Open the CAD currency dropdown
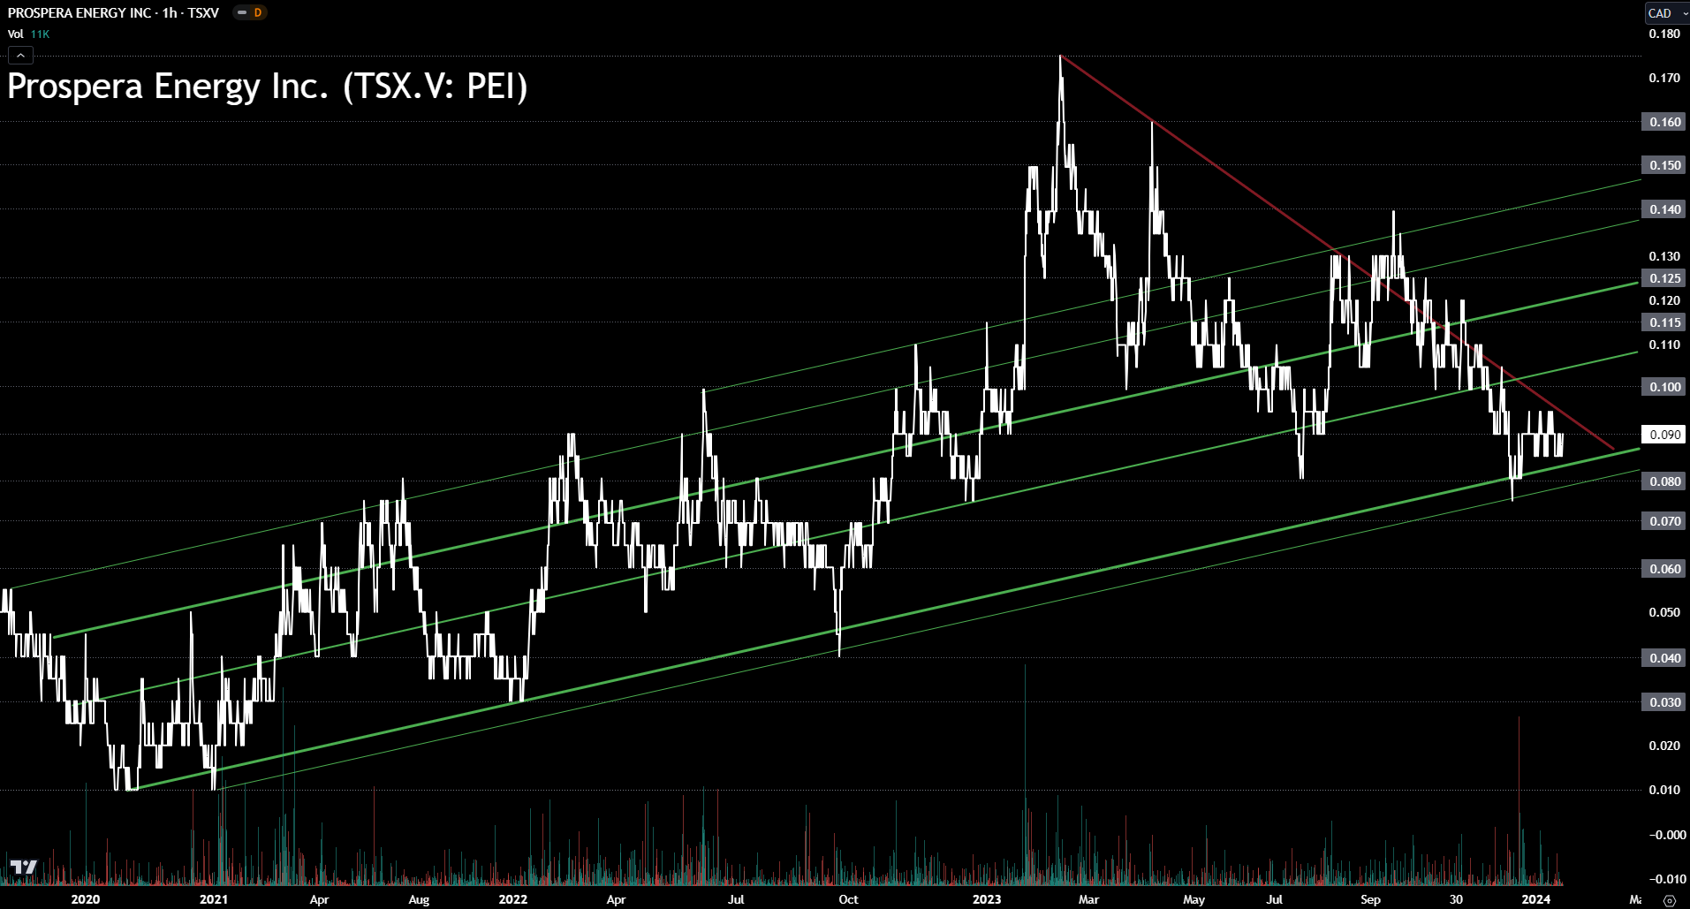 pos(1667,13)
